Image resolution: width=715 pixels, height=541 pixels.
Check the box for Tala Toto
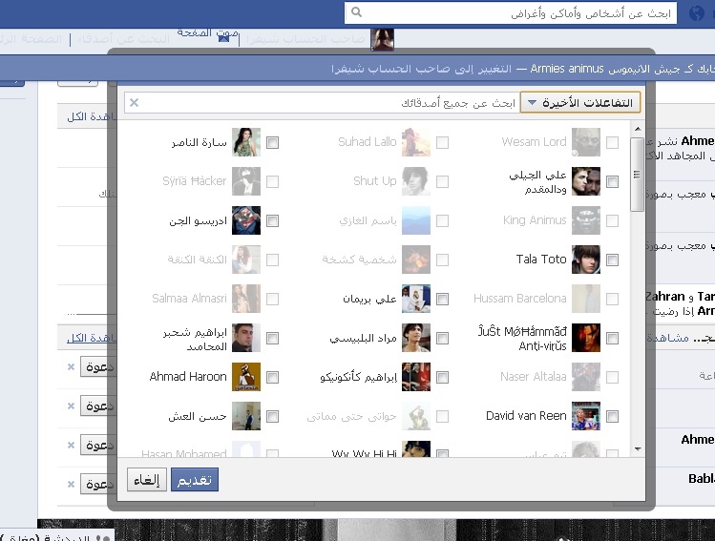click(x=613, y=260)
